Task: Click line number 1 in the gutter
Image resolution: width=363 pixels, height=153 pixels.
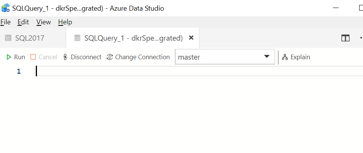Action: (19, 71)
